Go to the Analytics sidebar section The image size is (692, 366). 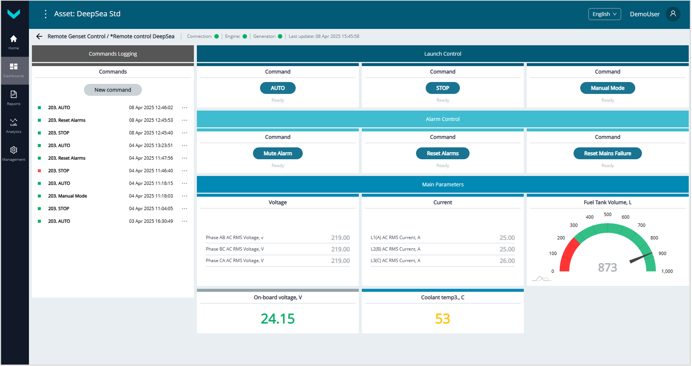click(14, 126)
